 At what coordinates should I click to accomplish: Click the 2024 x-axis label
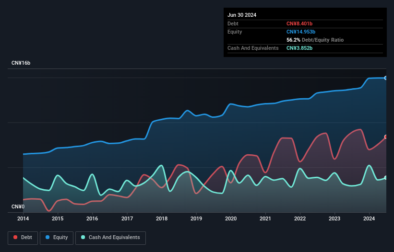(x=369, y=218)
